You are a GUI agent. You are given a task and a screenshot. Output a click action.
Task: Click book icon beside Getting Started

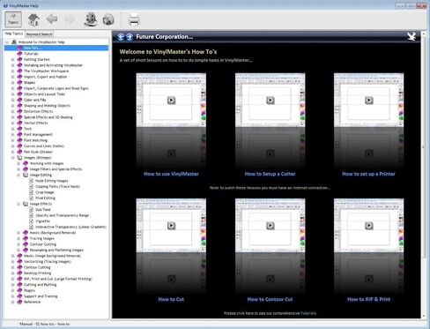click(x=19, y=59)
